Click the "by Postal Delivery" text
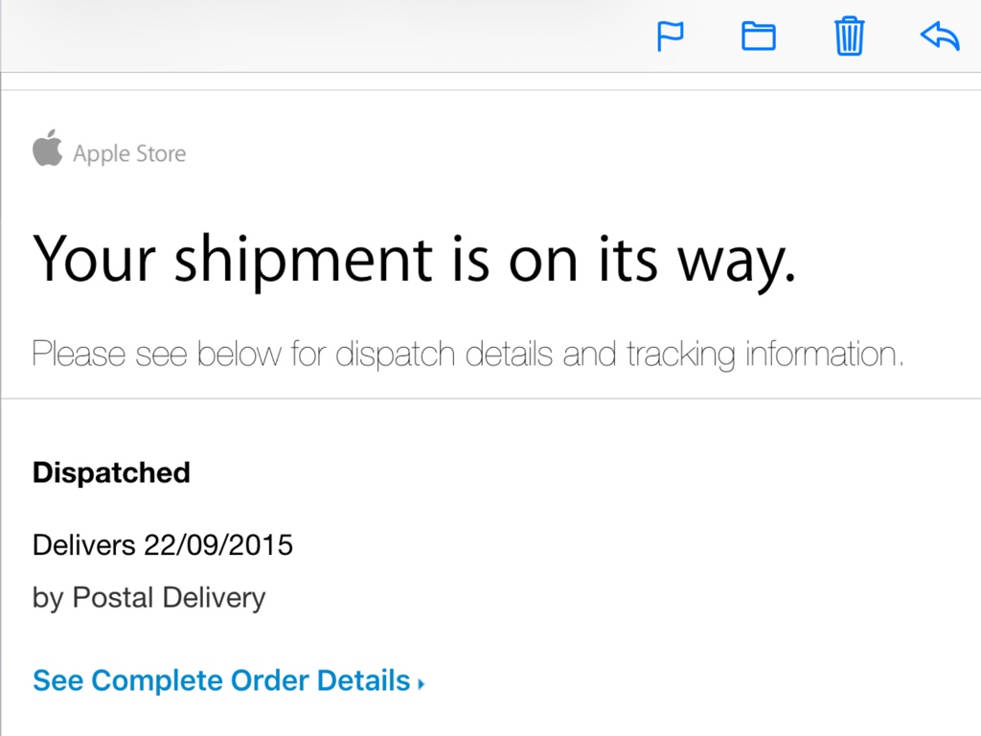Viewport: 981px width, 736px height. (148, 598)
